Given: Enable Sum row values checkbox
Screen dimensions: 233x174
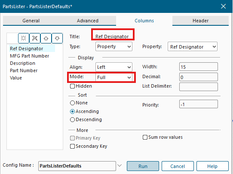Looking at the screenshot, I should pos(145,137).
